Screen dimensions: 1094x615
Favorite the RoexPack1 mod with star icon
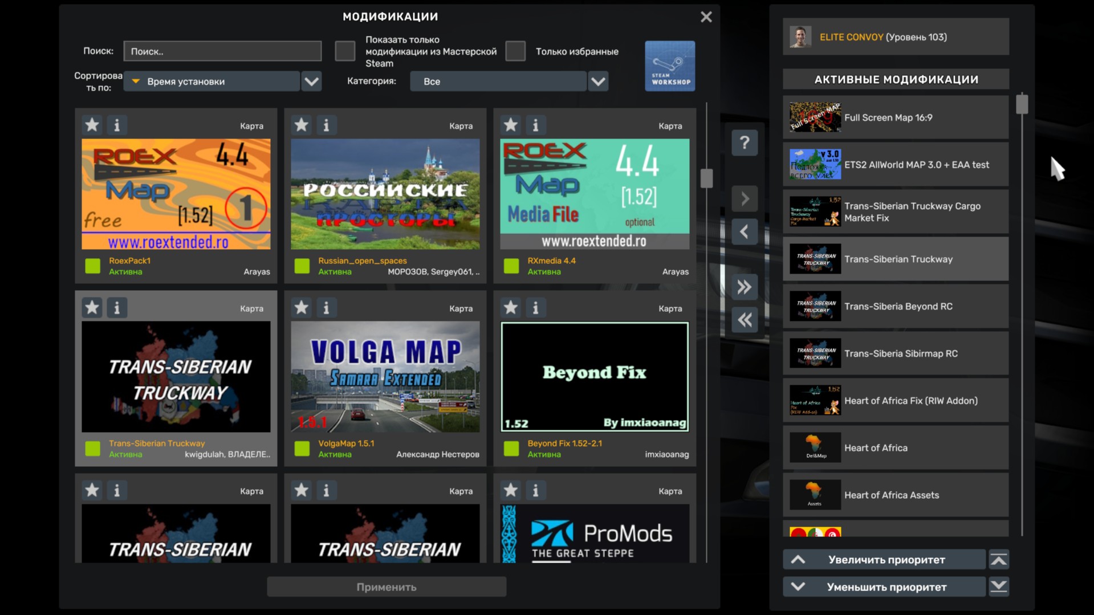click(92, 125)
